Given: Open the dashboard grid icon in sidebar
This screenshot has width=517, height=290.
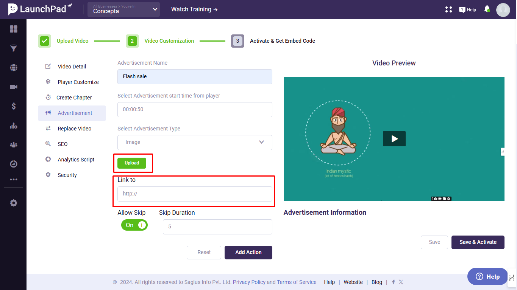Looking at the screenshot, I should click(14, 29).
